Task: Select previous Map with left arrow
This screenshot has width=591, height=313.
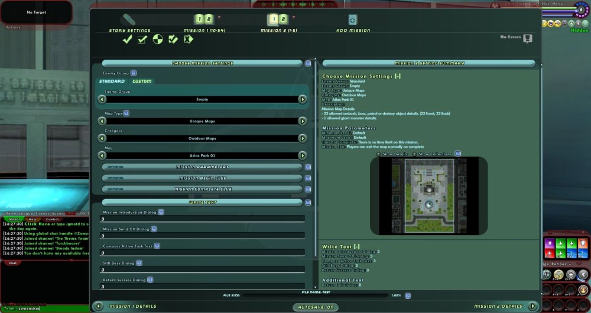Action: pyautogui.click(x=102, y=155)
